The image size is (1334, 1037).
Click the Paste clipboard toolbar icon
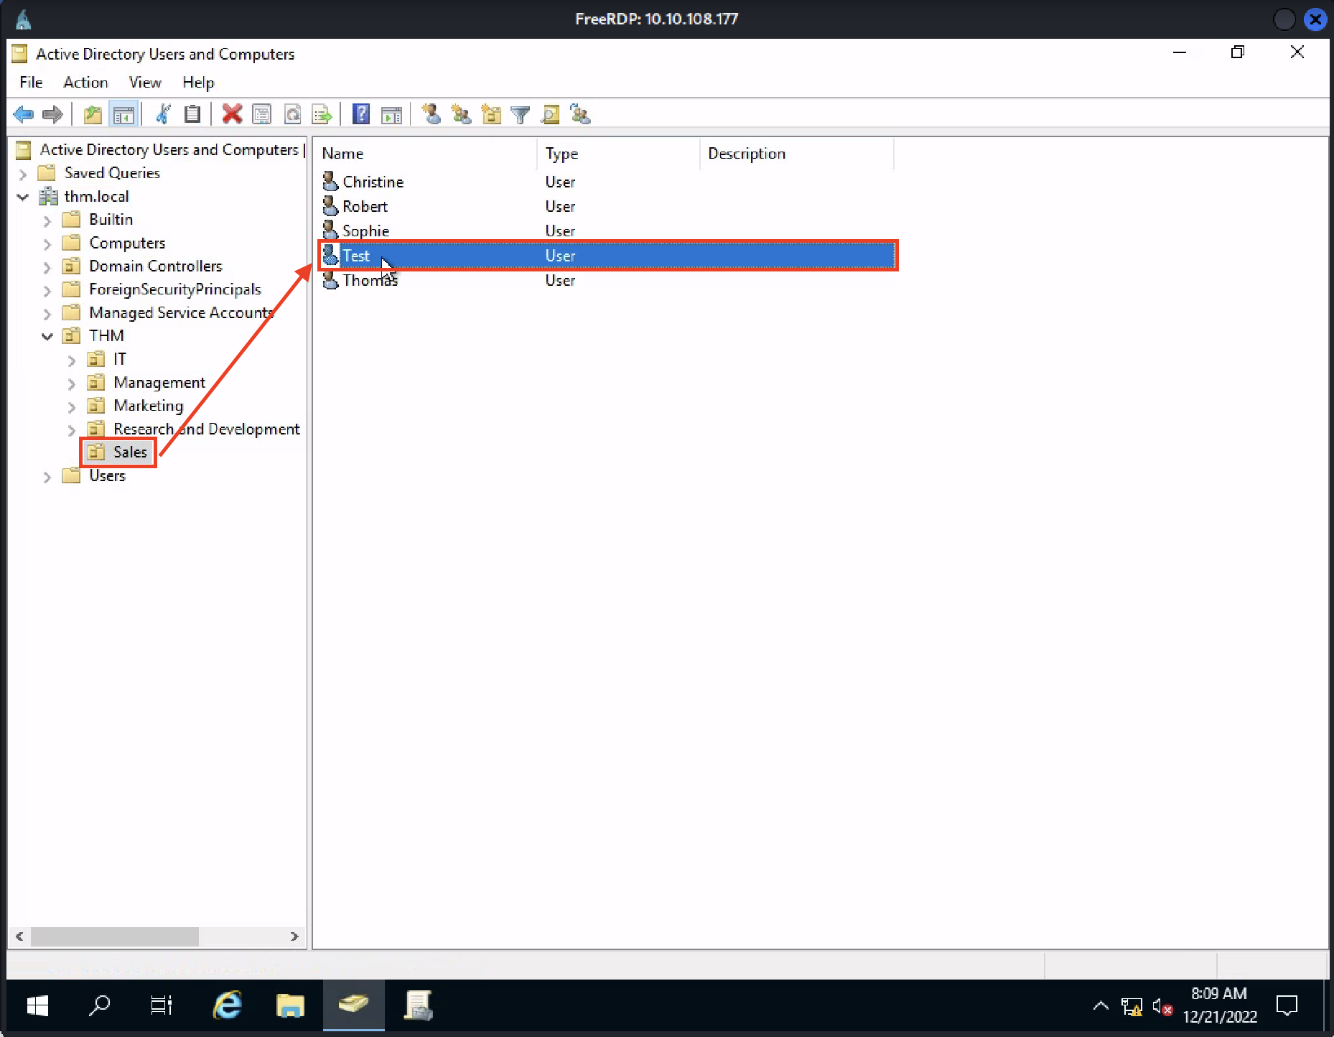[x=192, y=114]
